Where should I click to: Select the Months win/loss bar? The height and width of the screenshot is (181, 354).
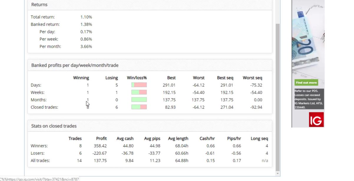[139, 100]
